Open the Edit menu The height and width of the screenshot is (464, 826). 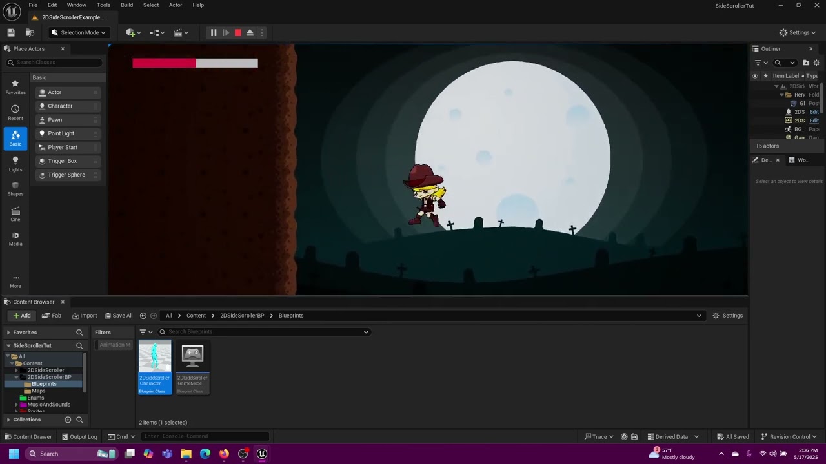[x=52, y=5]
